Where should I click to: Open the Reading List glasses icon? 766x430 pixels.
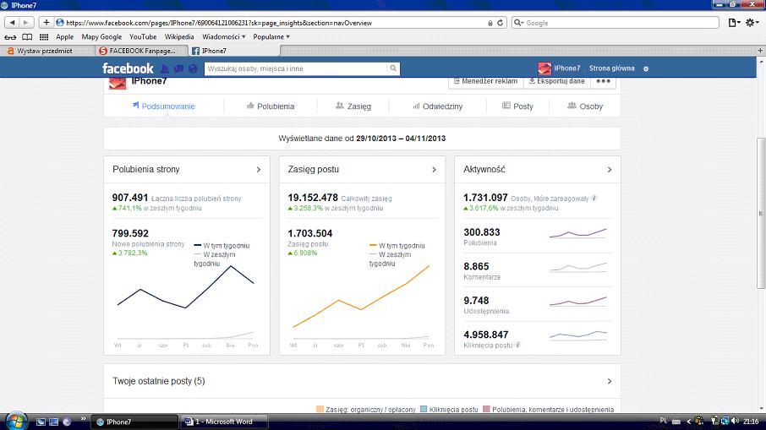click(10, 37)
